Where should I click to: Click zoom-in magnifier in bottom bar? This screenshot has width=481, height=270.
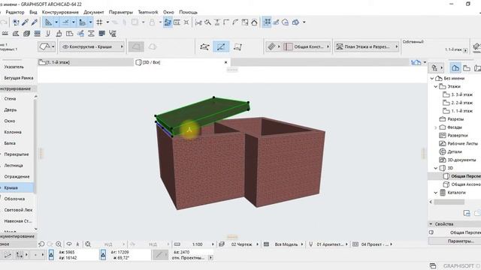point(59,244)
